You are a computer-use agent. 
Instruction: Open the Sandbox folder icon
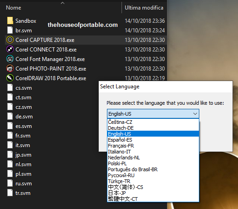[10, 21]
